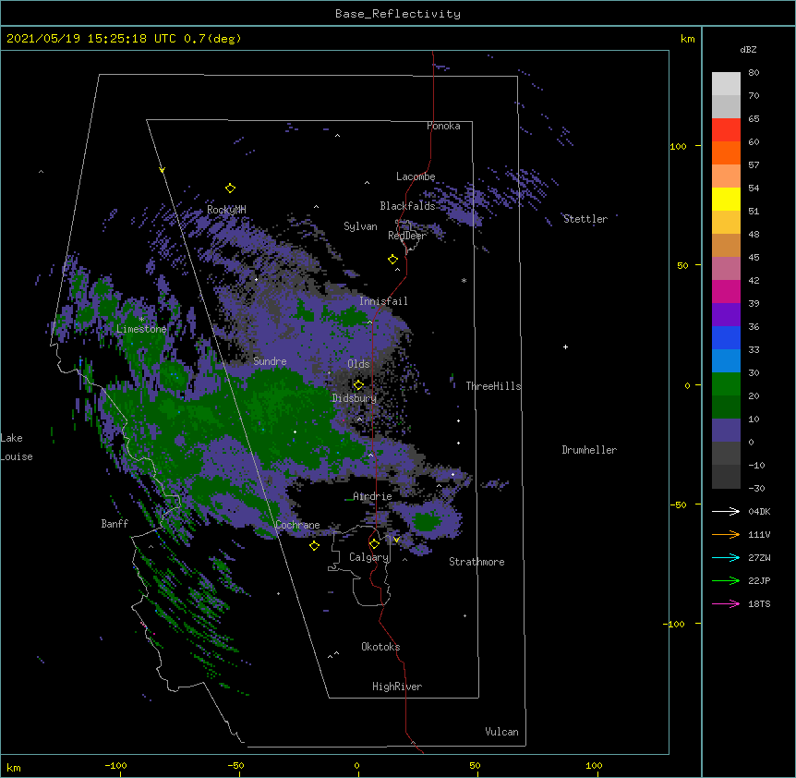The height and width of the screenshot is (778, 796).
Task: Click the yellow diamond marker near RockyMH
Action: (230, 188)
